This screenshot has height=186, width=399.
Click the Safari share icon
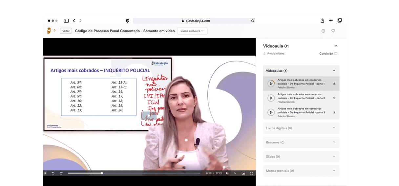point(322,21)
